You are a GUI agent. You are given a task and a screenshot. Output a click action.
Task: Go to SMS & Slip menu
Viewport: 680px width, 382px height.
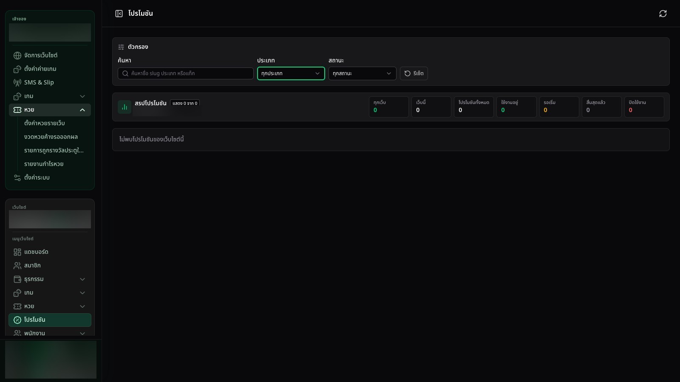point(50,82)
